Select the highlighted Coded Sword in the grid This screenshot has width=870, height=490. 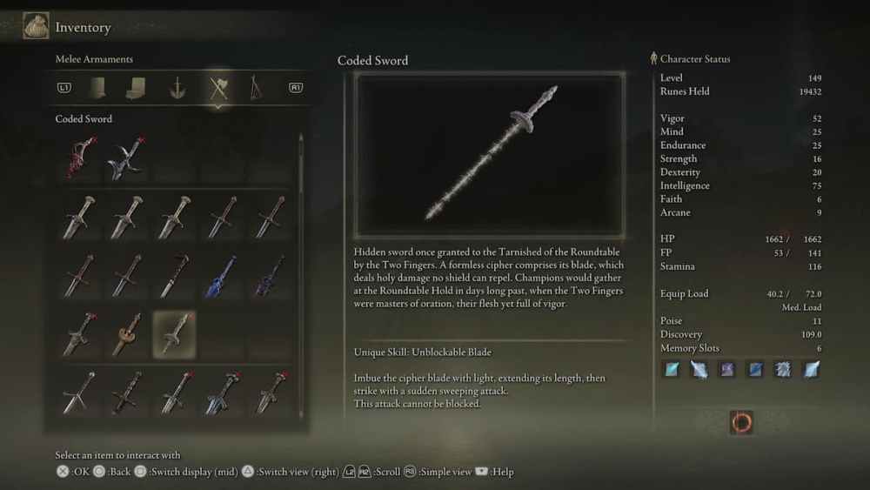pyautogui.click(x=174, y=334)
